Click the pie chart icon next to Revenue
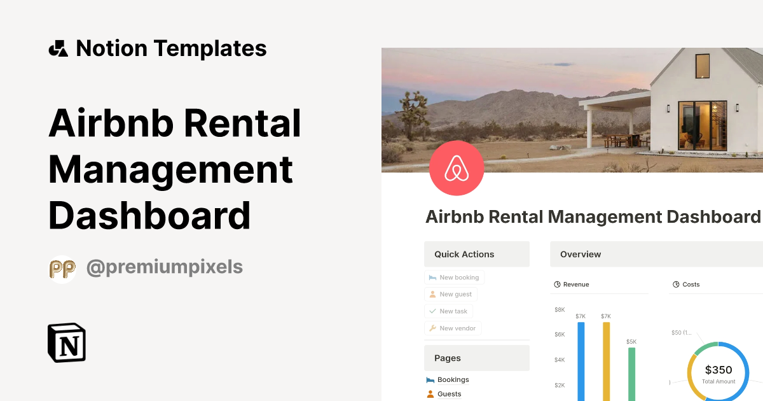Image resolution: width=763 pixels, height=401 pixels. 557,284
